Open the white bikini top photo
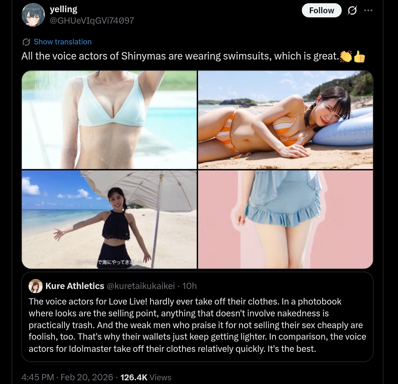Image resolution: width=398 pixels, height=384 pixels. click(110, 120)
